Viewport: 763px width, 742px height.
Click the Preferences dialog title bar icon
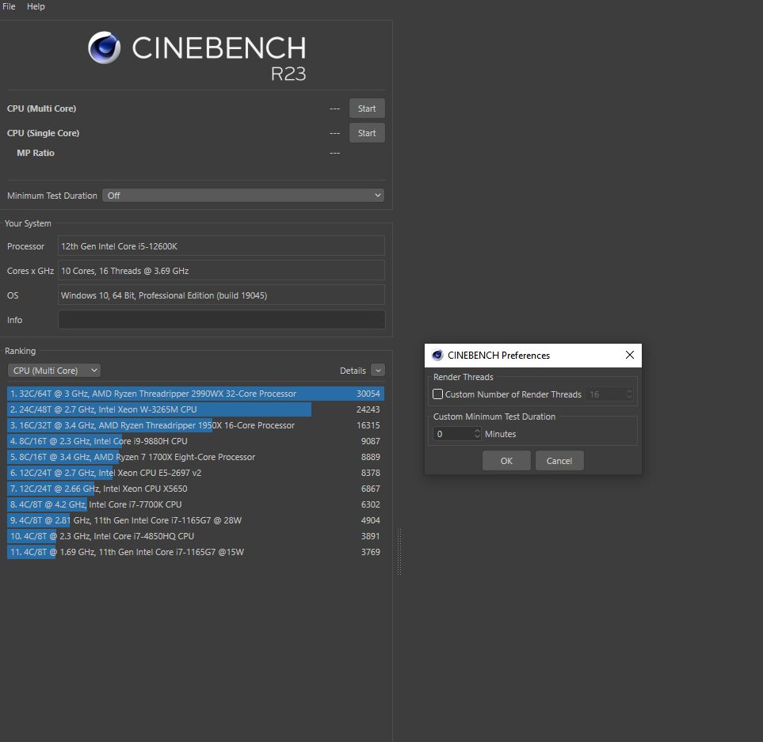437,355
